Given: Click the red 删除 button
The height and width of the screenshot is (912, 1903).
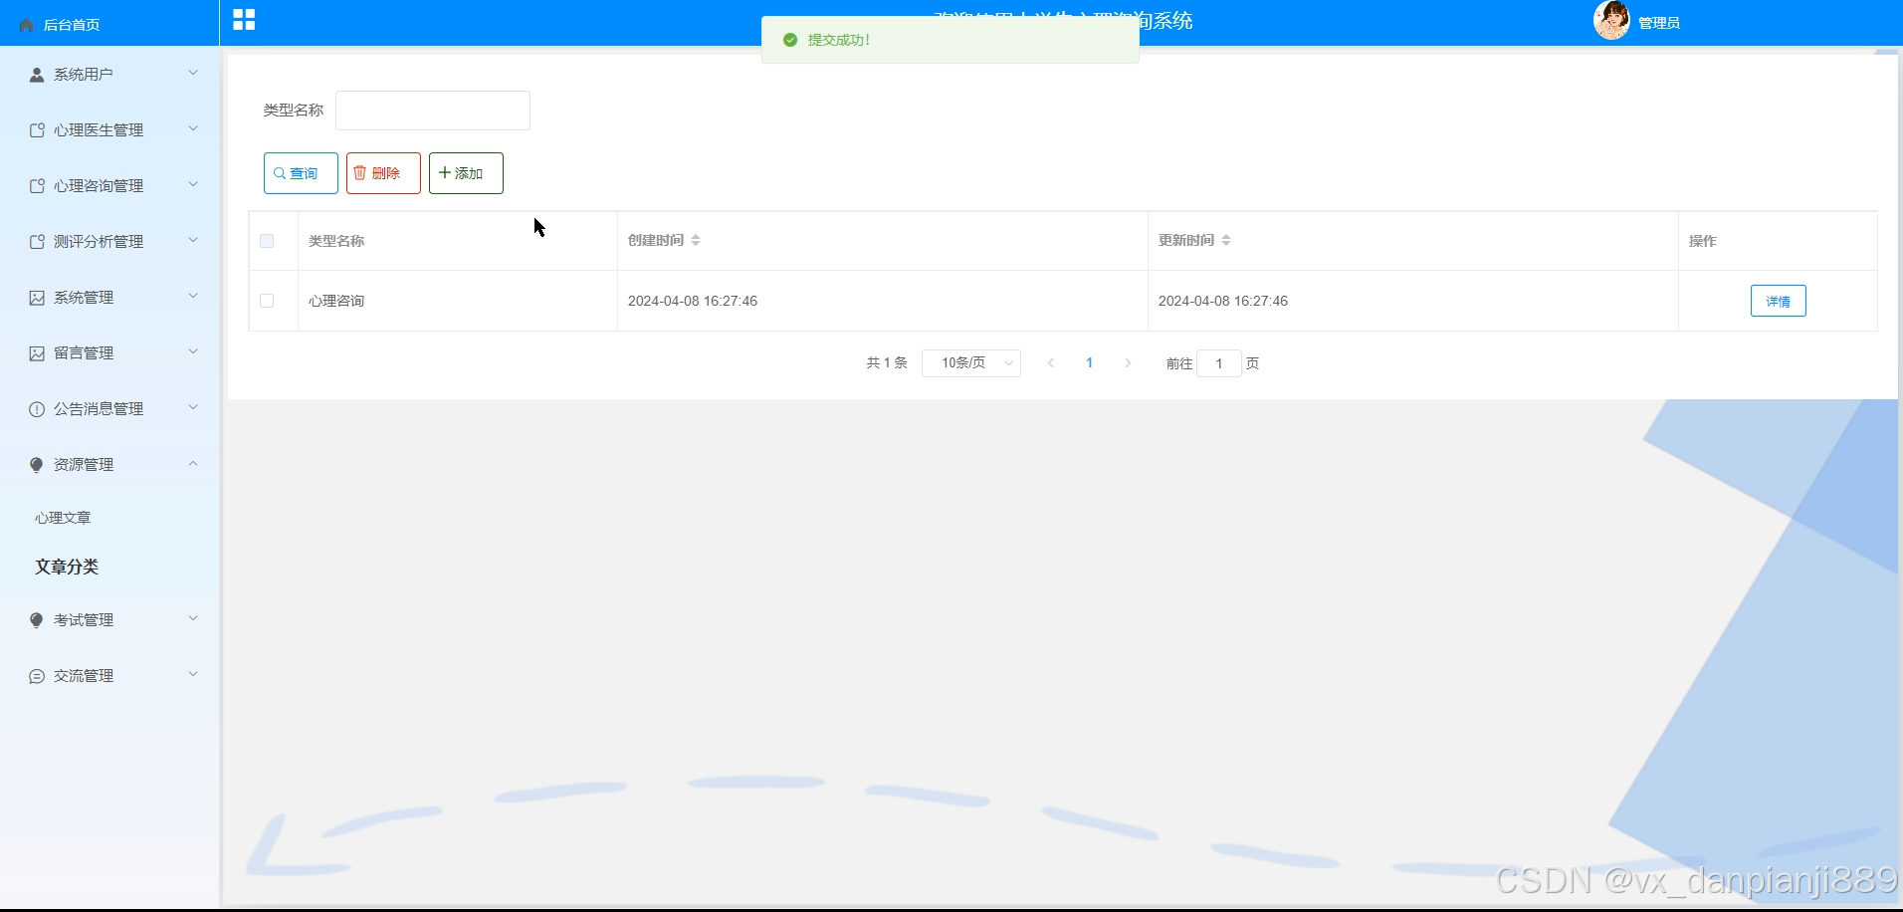Looking at the screenshot, I should point(383,173).
